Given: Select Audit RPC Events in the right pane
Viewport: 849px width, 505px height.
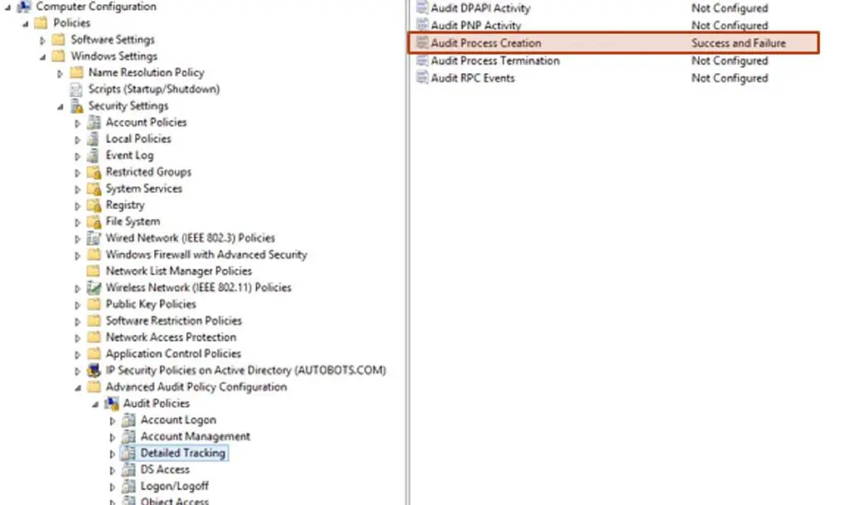Looking at the screenshot, I should point(475,77).
